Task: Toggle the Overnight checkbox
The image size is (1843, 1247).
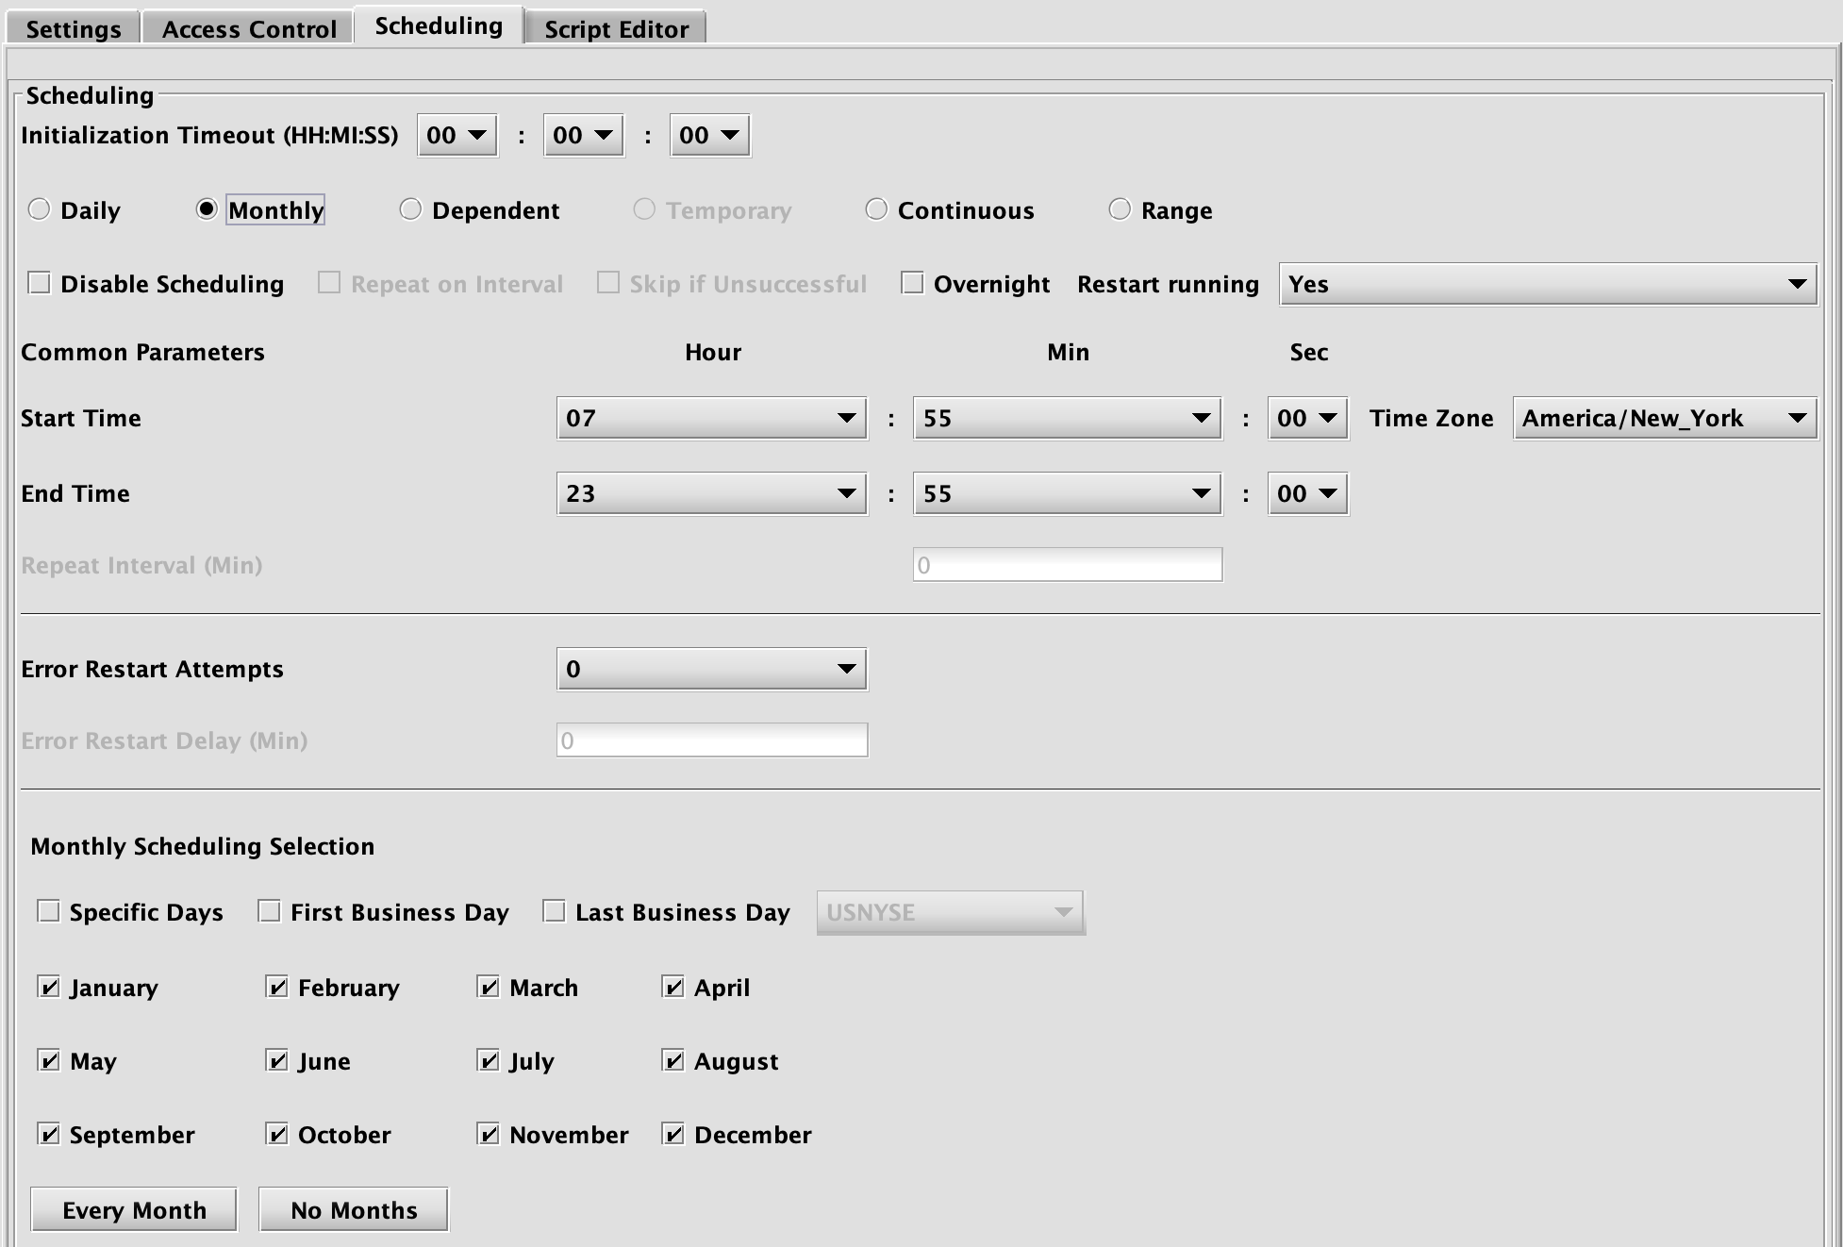Action: tap(912, 283)
